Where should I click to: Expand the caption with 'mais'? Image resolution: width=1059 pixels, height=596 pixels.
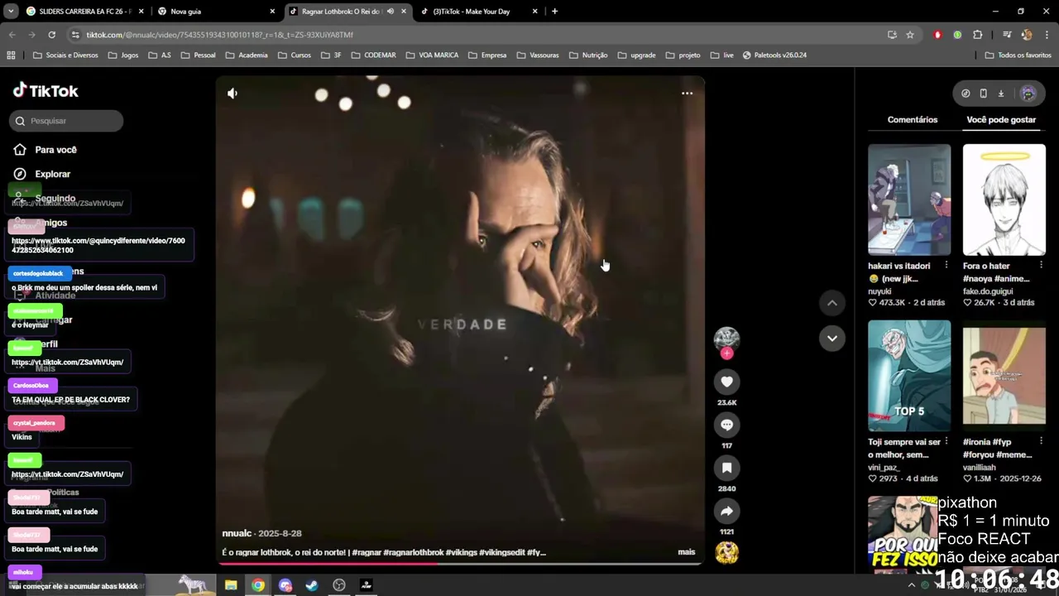pyautogui.click(x=687, y=552)
